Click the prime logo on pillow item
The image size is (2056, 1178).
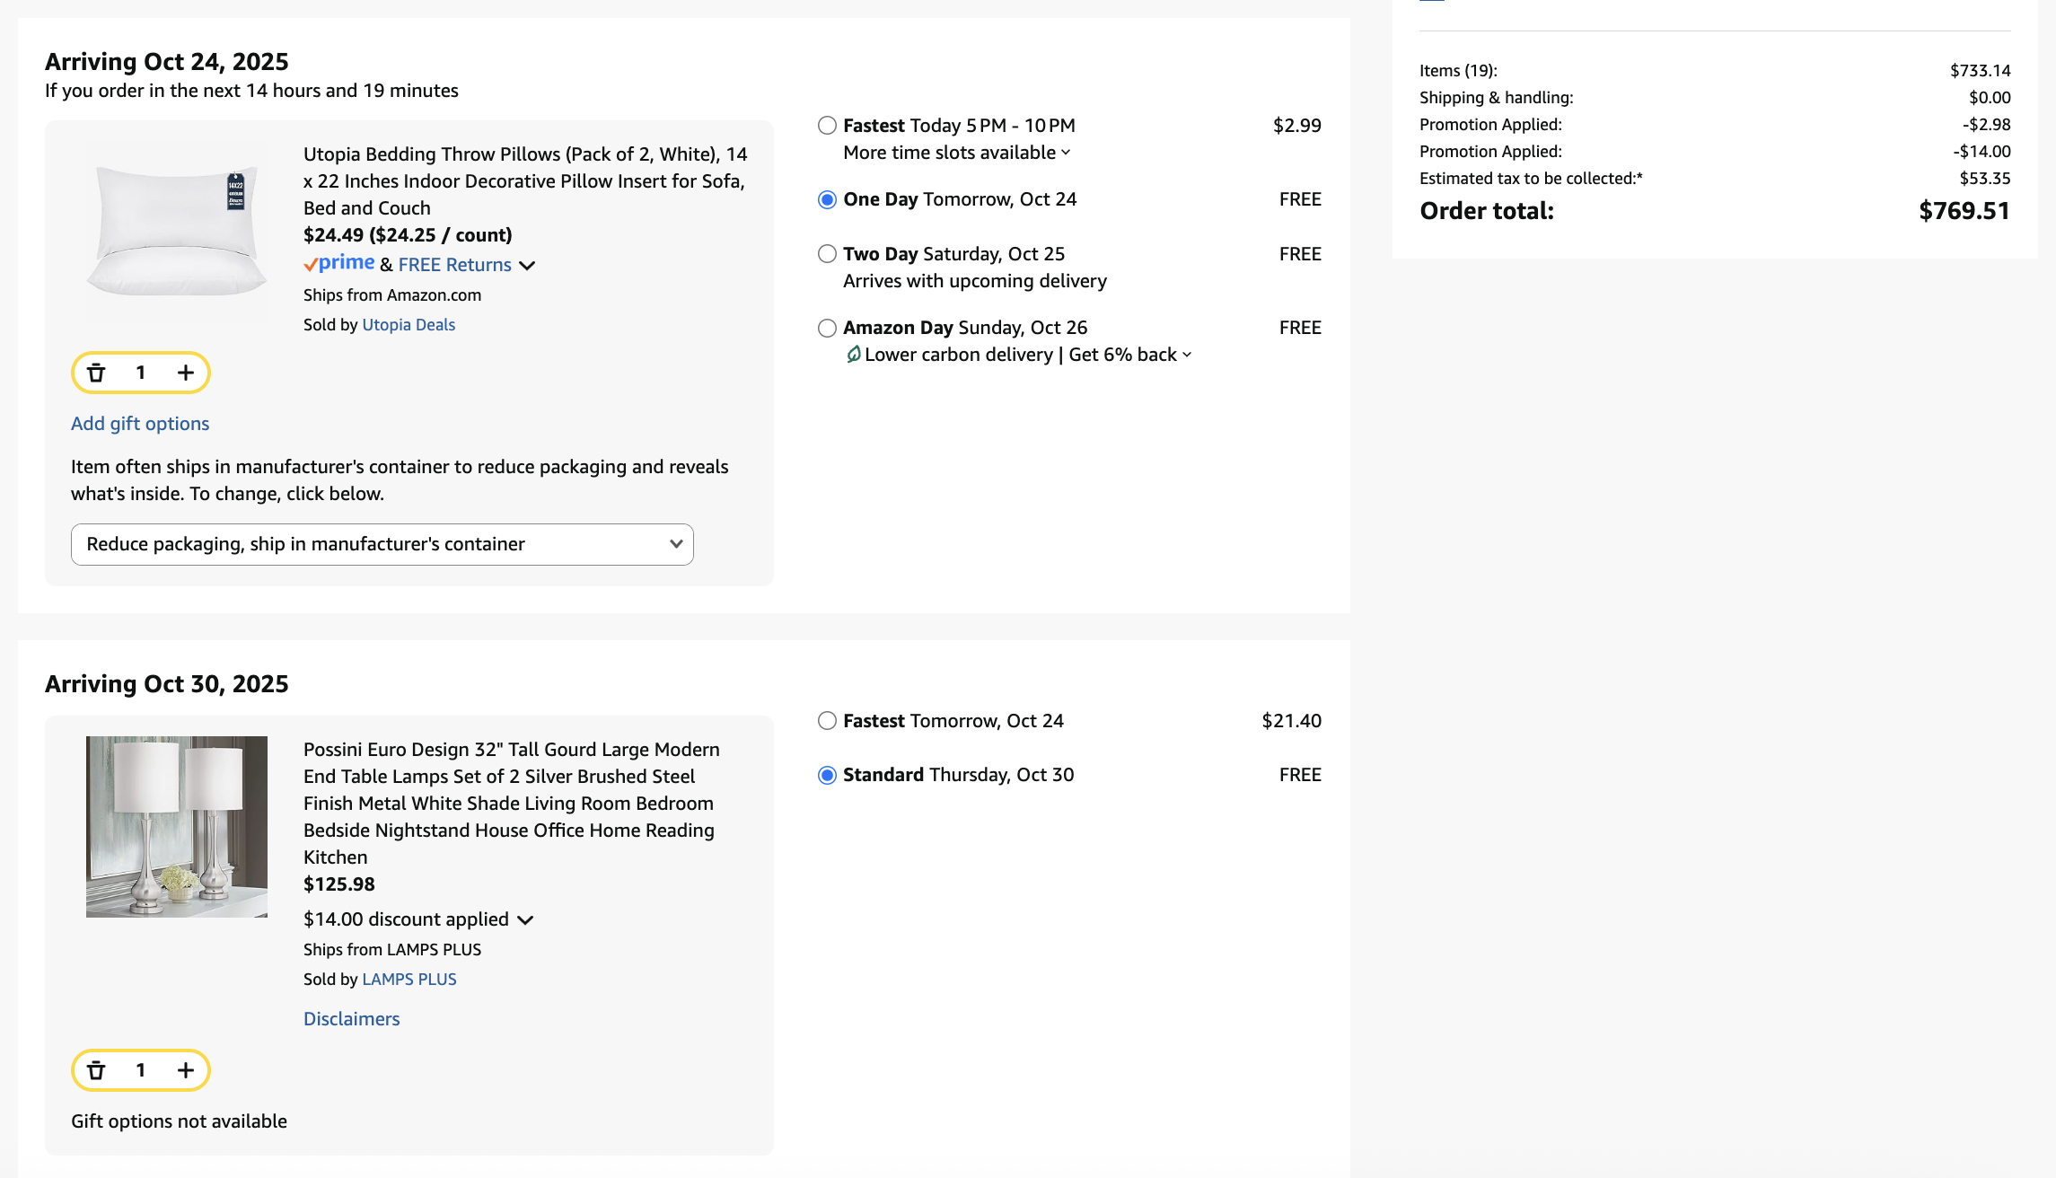pos(339,264)
